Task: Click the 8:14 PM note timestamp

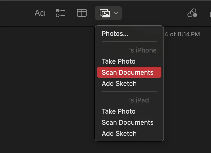Action: [x=182, y=34]
